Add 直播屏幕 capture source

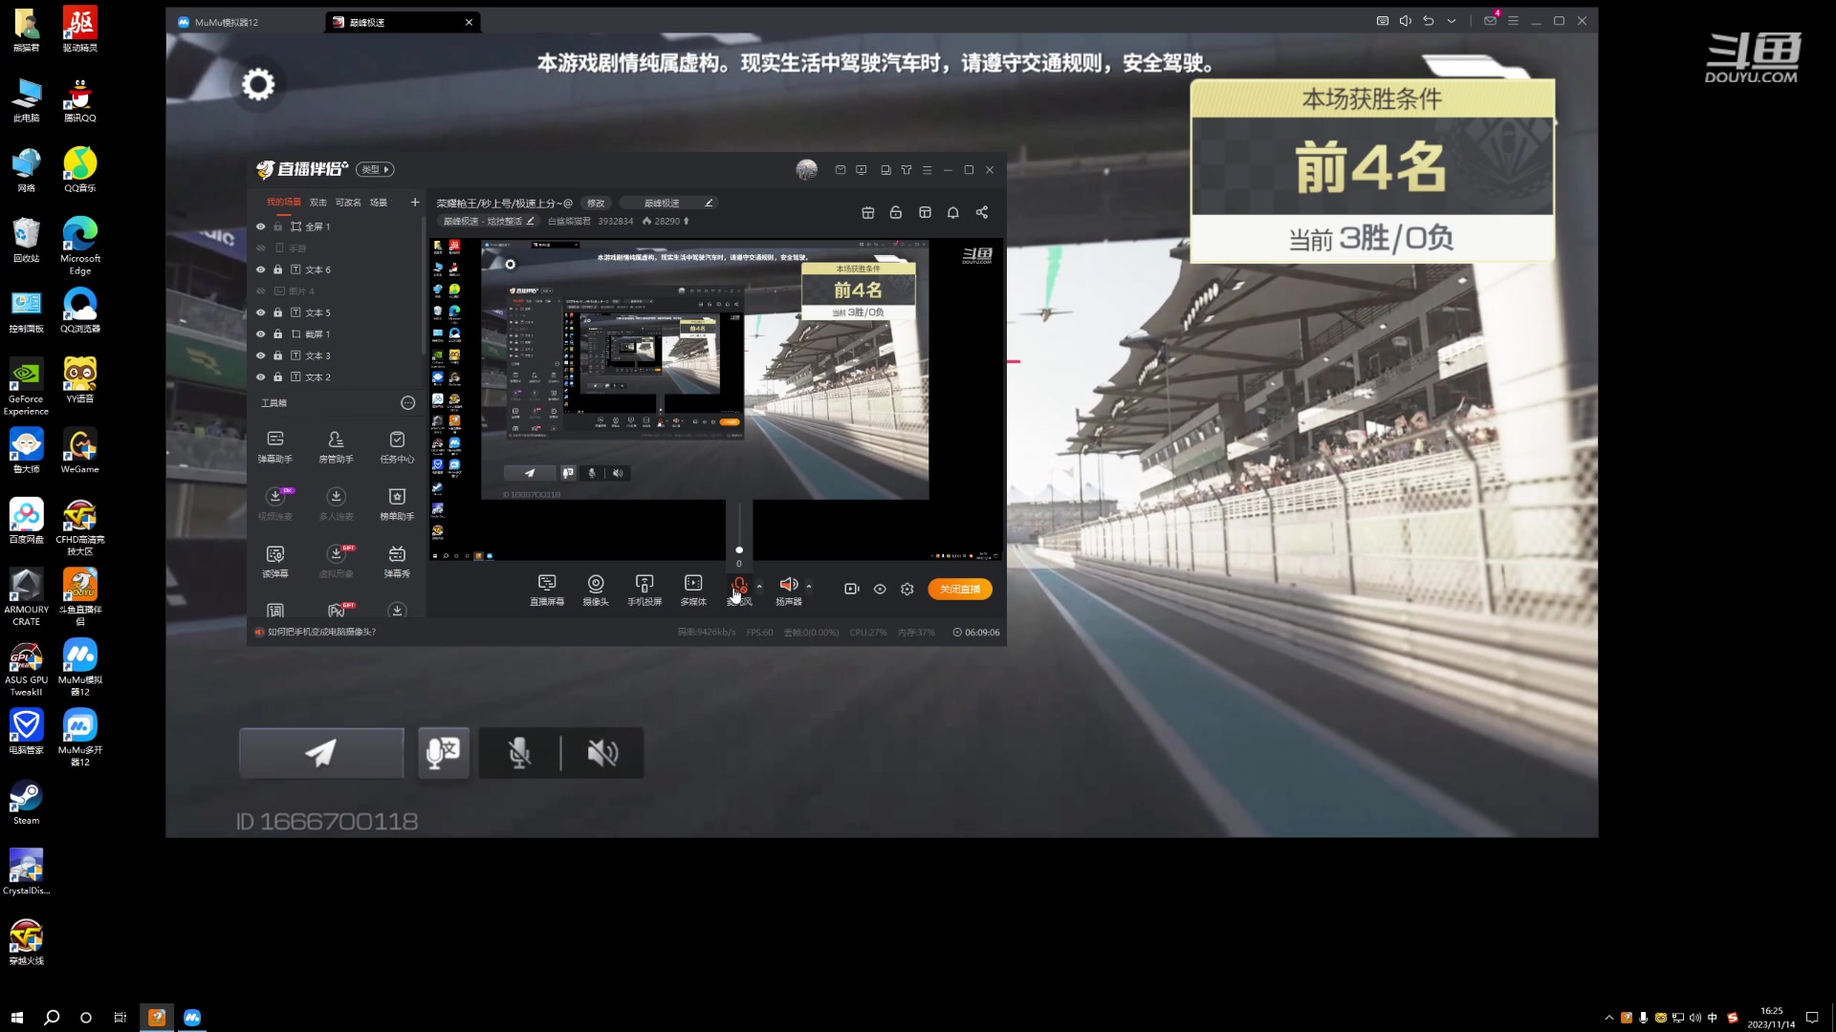click(547, 590)
